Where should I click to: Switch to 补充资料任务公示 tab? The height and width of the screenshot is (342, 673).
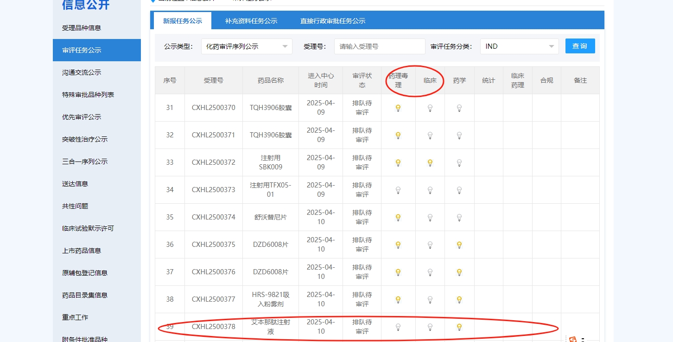(251, 21)
